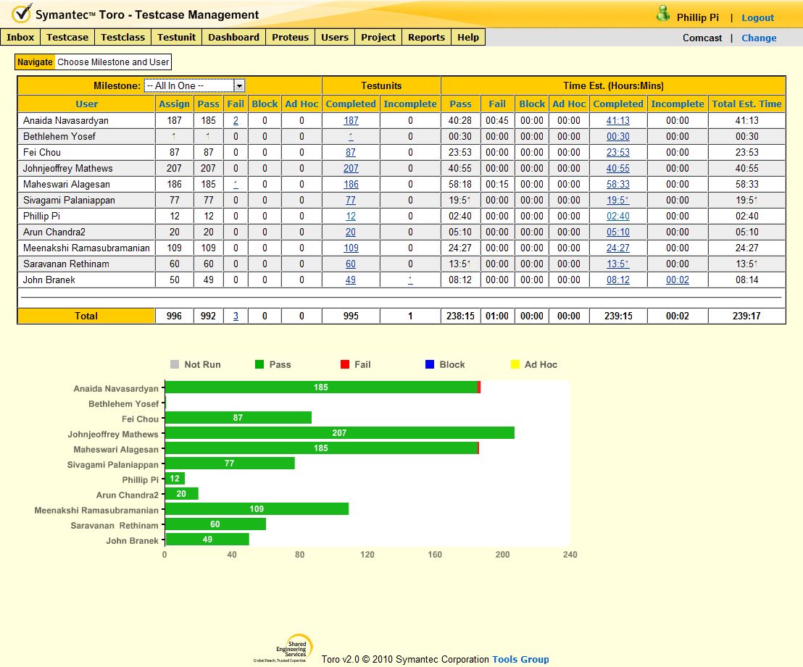This screenshot has height=667, width=803.
Task: Click the Change project link
Action: 759,38
